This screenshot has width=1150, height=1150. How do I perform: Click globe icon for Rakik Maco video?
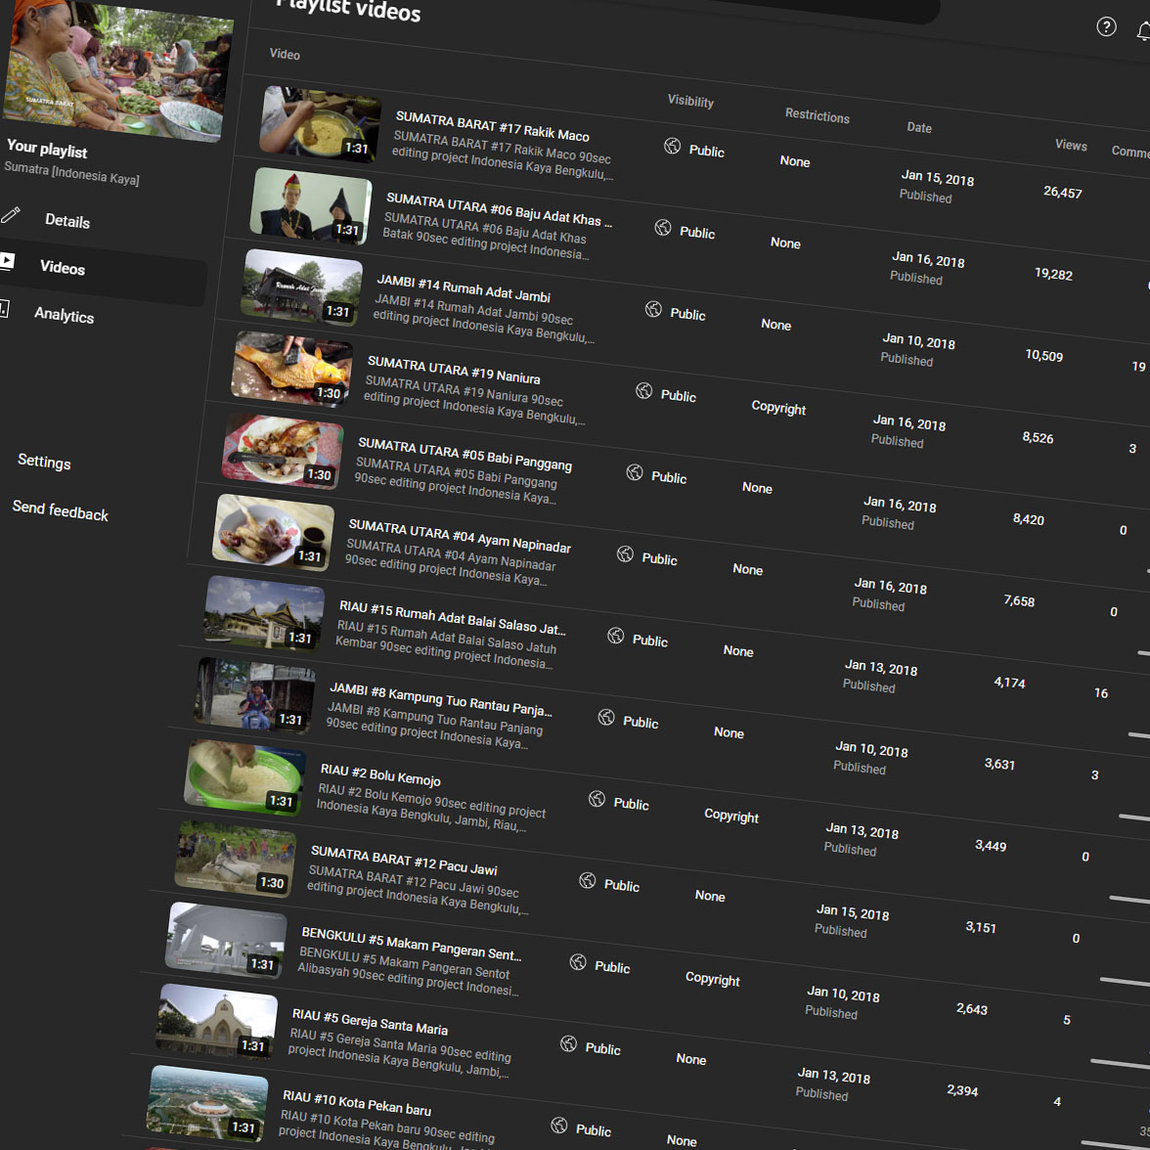(x=673, y=147)
